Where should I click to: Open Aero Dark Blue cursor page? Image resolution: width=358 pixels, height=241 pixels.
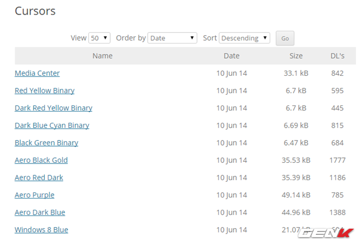click(x=40, y=213)
